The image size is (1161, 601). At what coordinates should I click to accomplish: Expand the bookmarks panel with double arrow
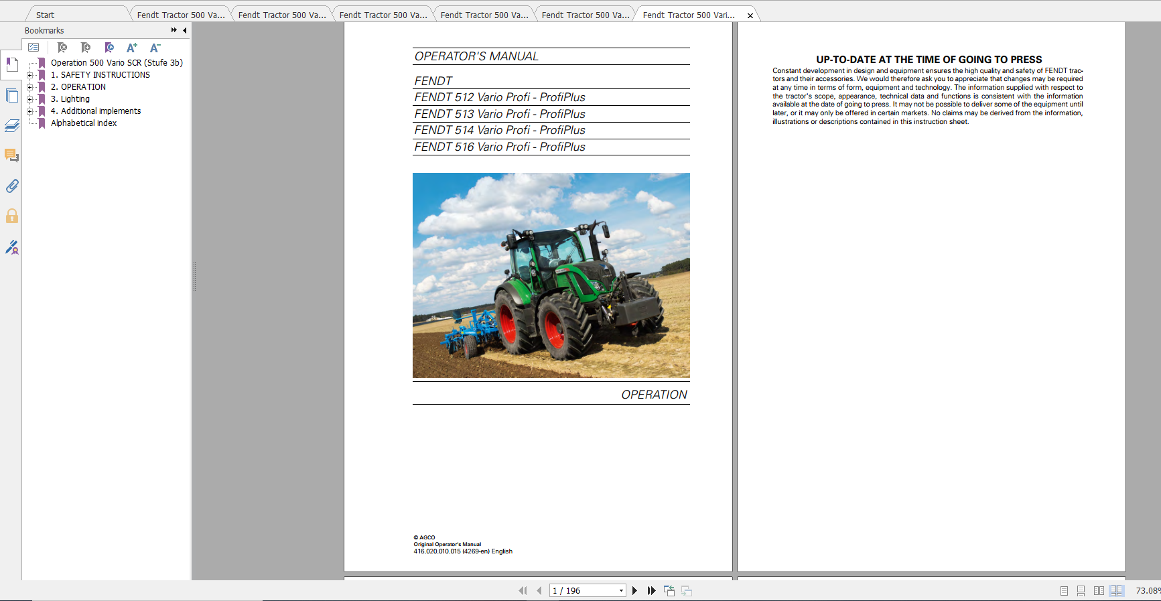click(x=174, y=30)
